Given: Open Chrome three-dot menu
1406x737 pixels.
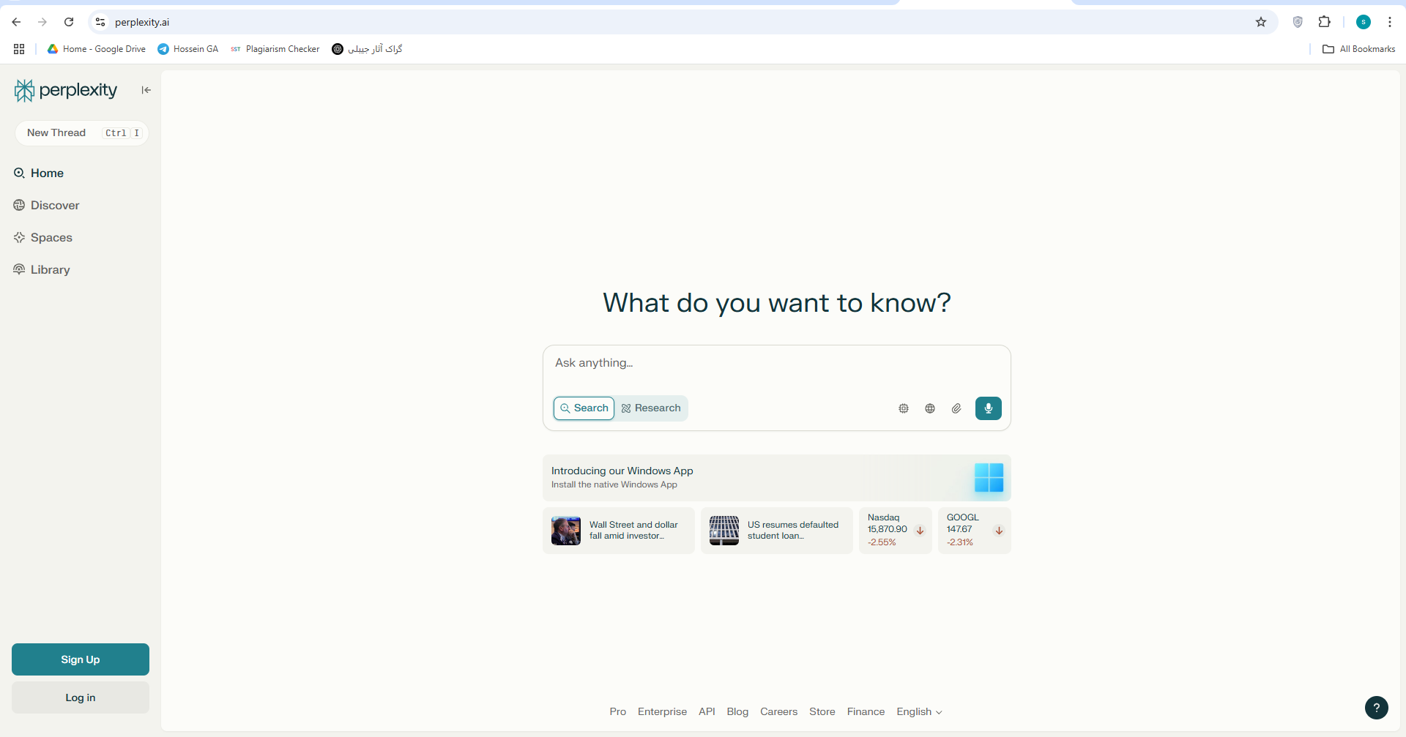Looking at the screenshot, I should point(1390,22).
